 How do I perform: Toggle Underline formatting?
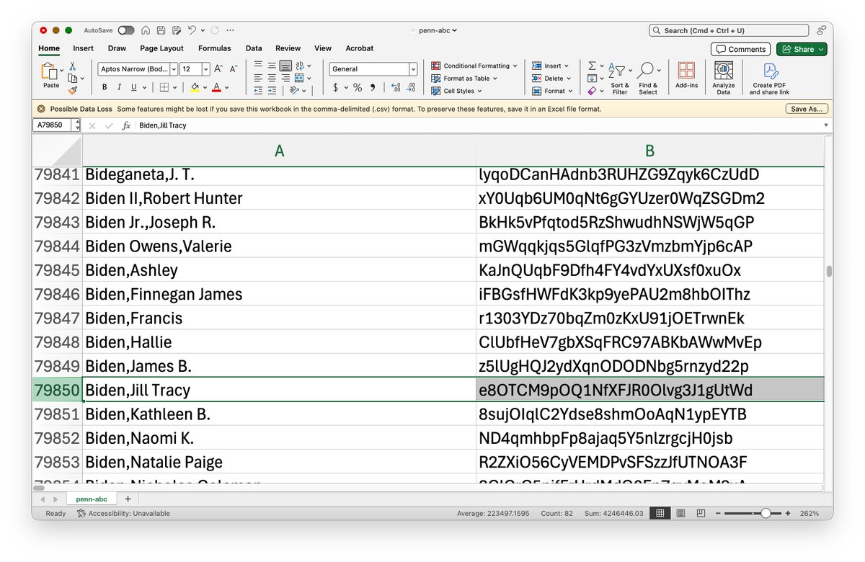tap(133, 87)
